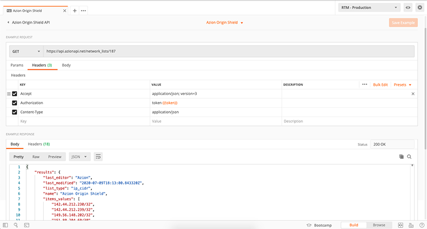The width and height of the screenshot is (427, 229).
Task: Close the Azion Origin Shield tab
Action: click(x=65, y=11)
